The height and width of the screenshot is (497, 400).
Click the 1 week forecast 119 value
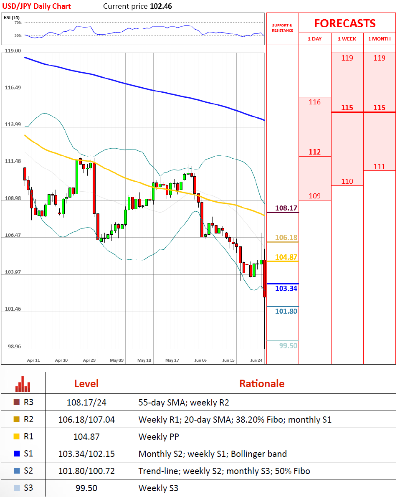(347, 58)
